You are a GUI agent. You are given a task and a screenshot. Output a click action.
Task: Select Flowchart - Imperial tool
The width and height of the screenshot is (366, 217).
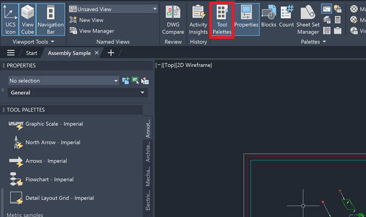[x=41, y=179]
